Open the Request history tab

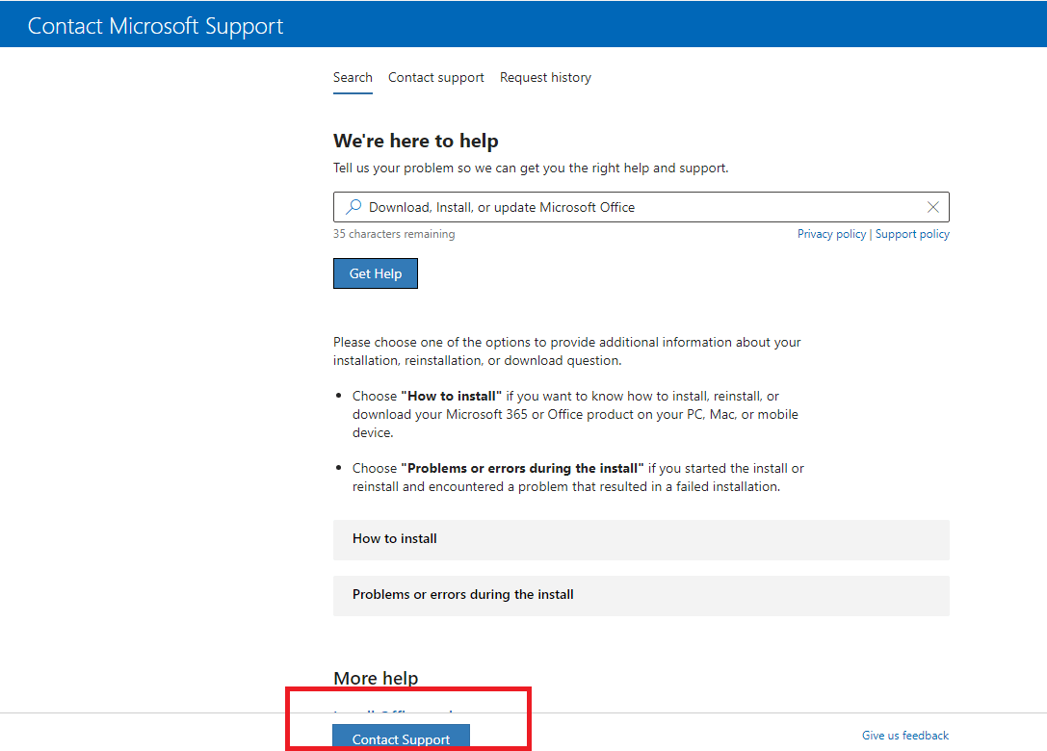545,77
